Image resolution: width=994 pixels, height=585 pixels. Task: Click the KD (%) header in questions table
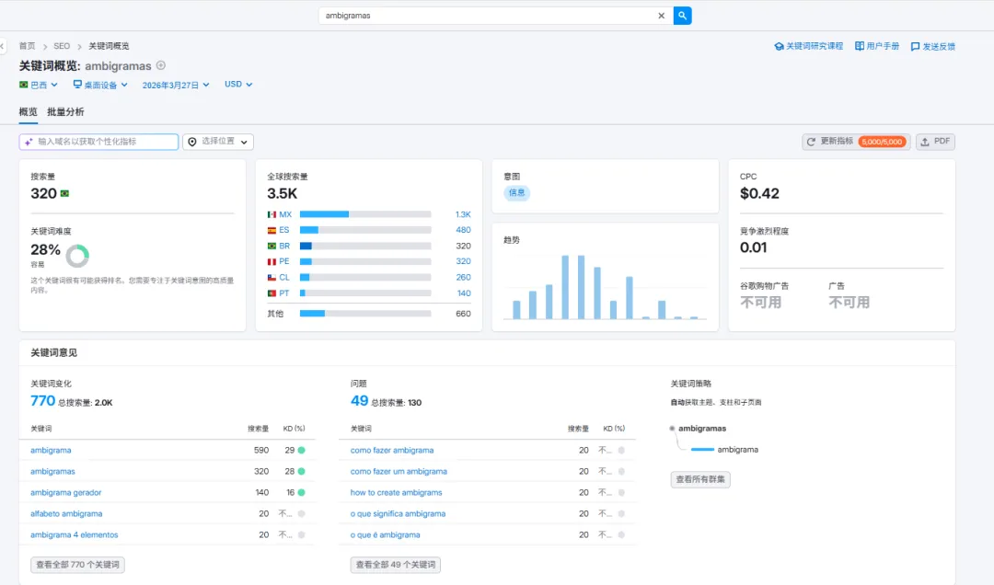point(614,429)
